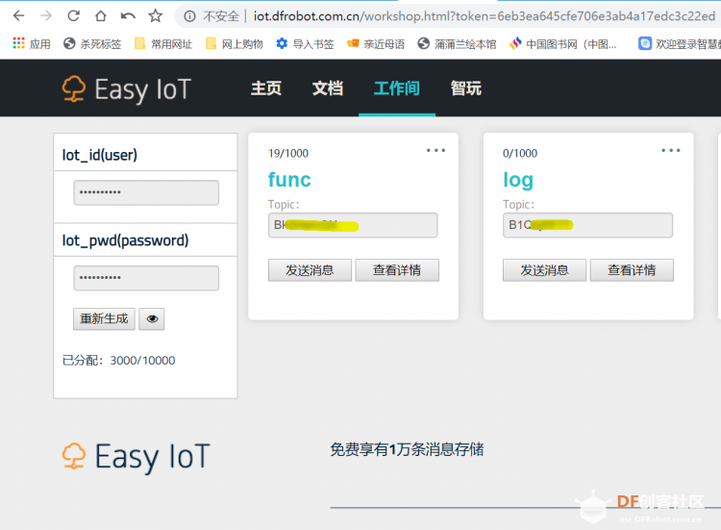The height and width of the screenshot is (530, 721).
Task: Open the 欢迎登录智慧 bookmark
Action: 680,43
